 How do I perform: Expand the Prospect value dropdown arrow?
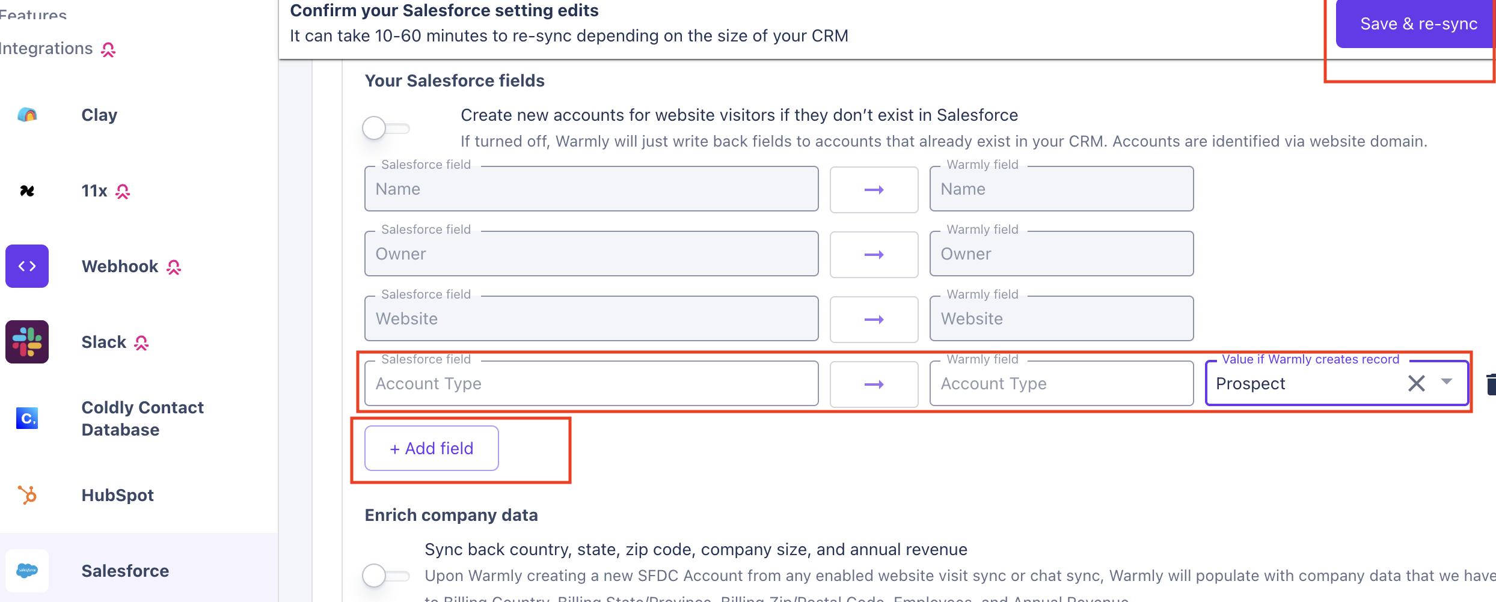click(1447, 382)
